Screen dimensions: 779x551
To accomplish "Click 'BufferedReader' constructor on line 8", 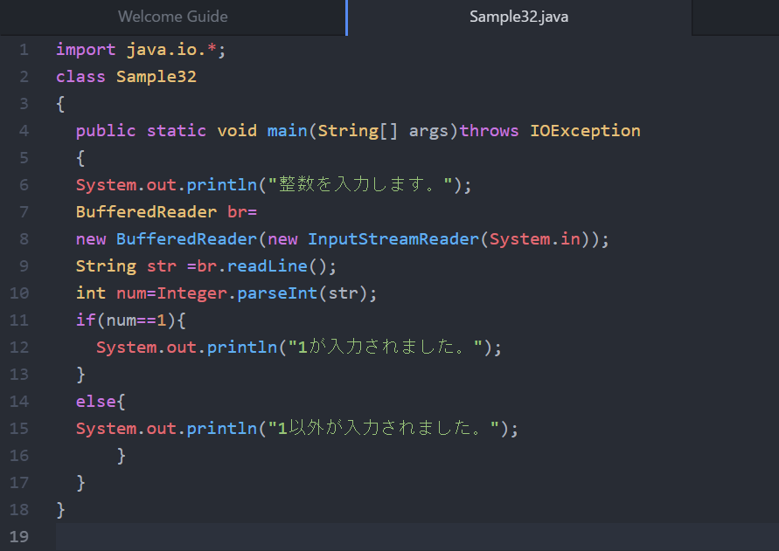I will coord(187,239).
